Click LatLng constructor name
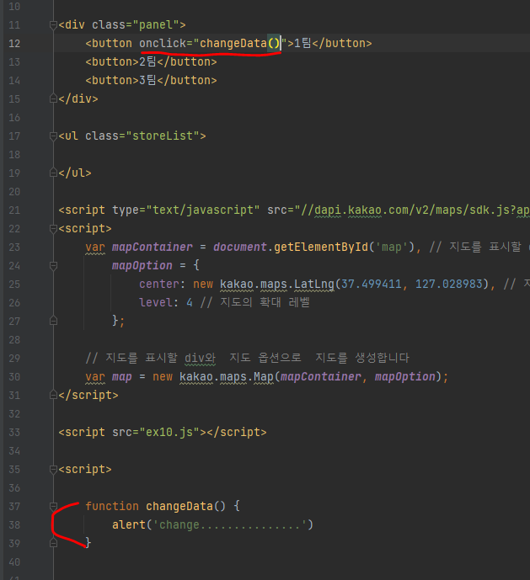This screenshot has height=580, width=530. click(314, 284)
